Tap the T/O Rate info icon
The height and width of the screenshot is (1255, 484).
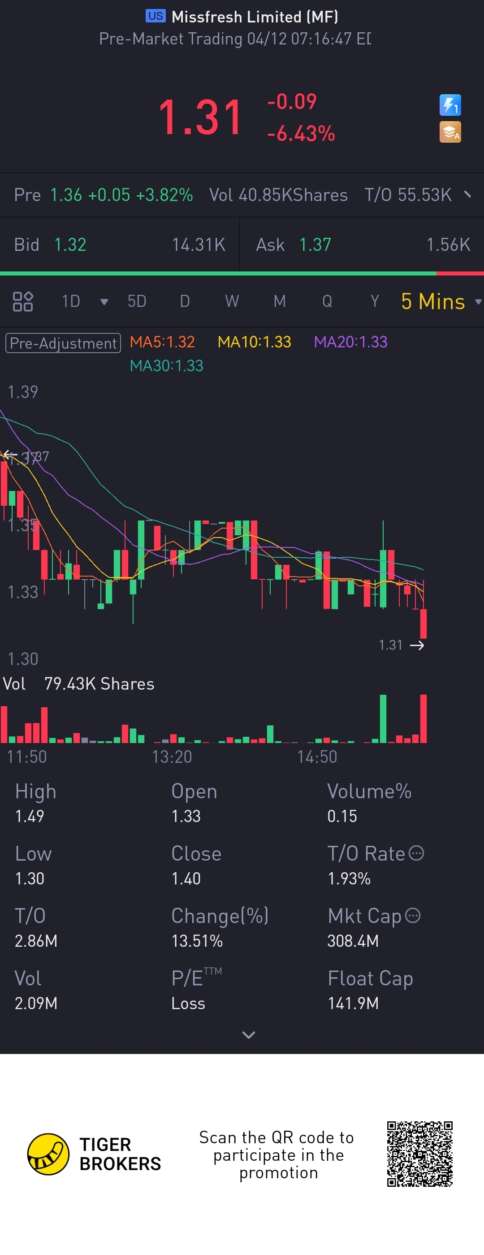416,853
